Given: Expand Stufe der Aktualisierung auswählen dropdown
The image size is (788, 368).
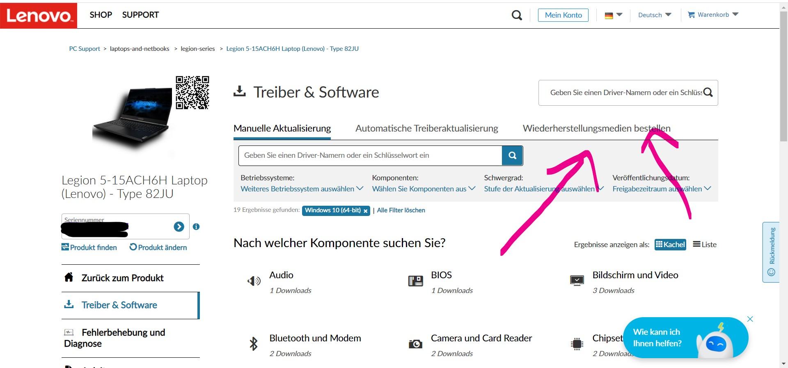Looking at the screenshot, I should [x=543, y=189].
